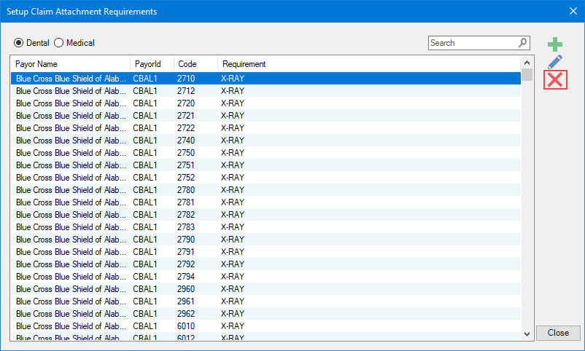Sort by Payor Name column header
585x351 pixels.
(70, 64)
